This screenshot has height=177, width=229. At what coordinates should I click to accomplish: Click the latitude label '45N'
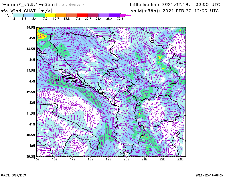click(32, 38)
